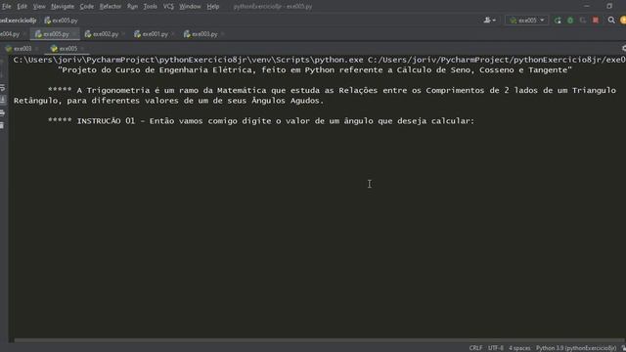Click the horizontal scrollbar of the console
This screenshot has width=626, height=352.
tap(320, 340)
